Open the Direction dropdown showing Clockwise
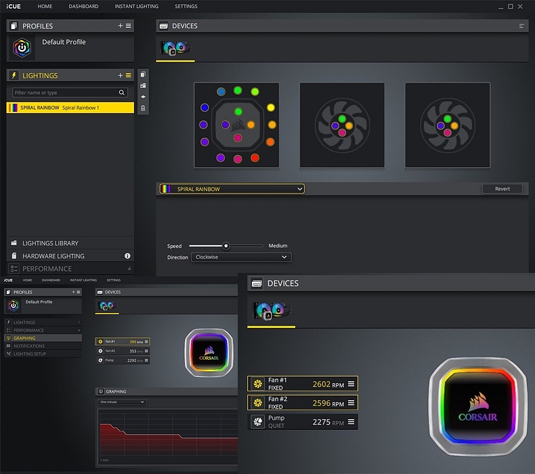 [x=241, y=257]
